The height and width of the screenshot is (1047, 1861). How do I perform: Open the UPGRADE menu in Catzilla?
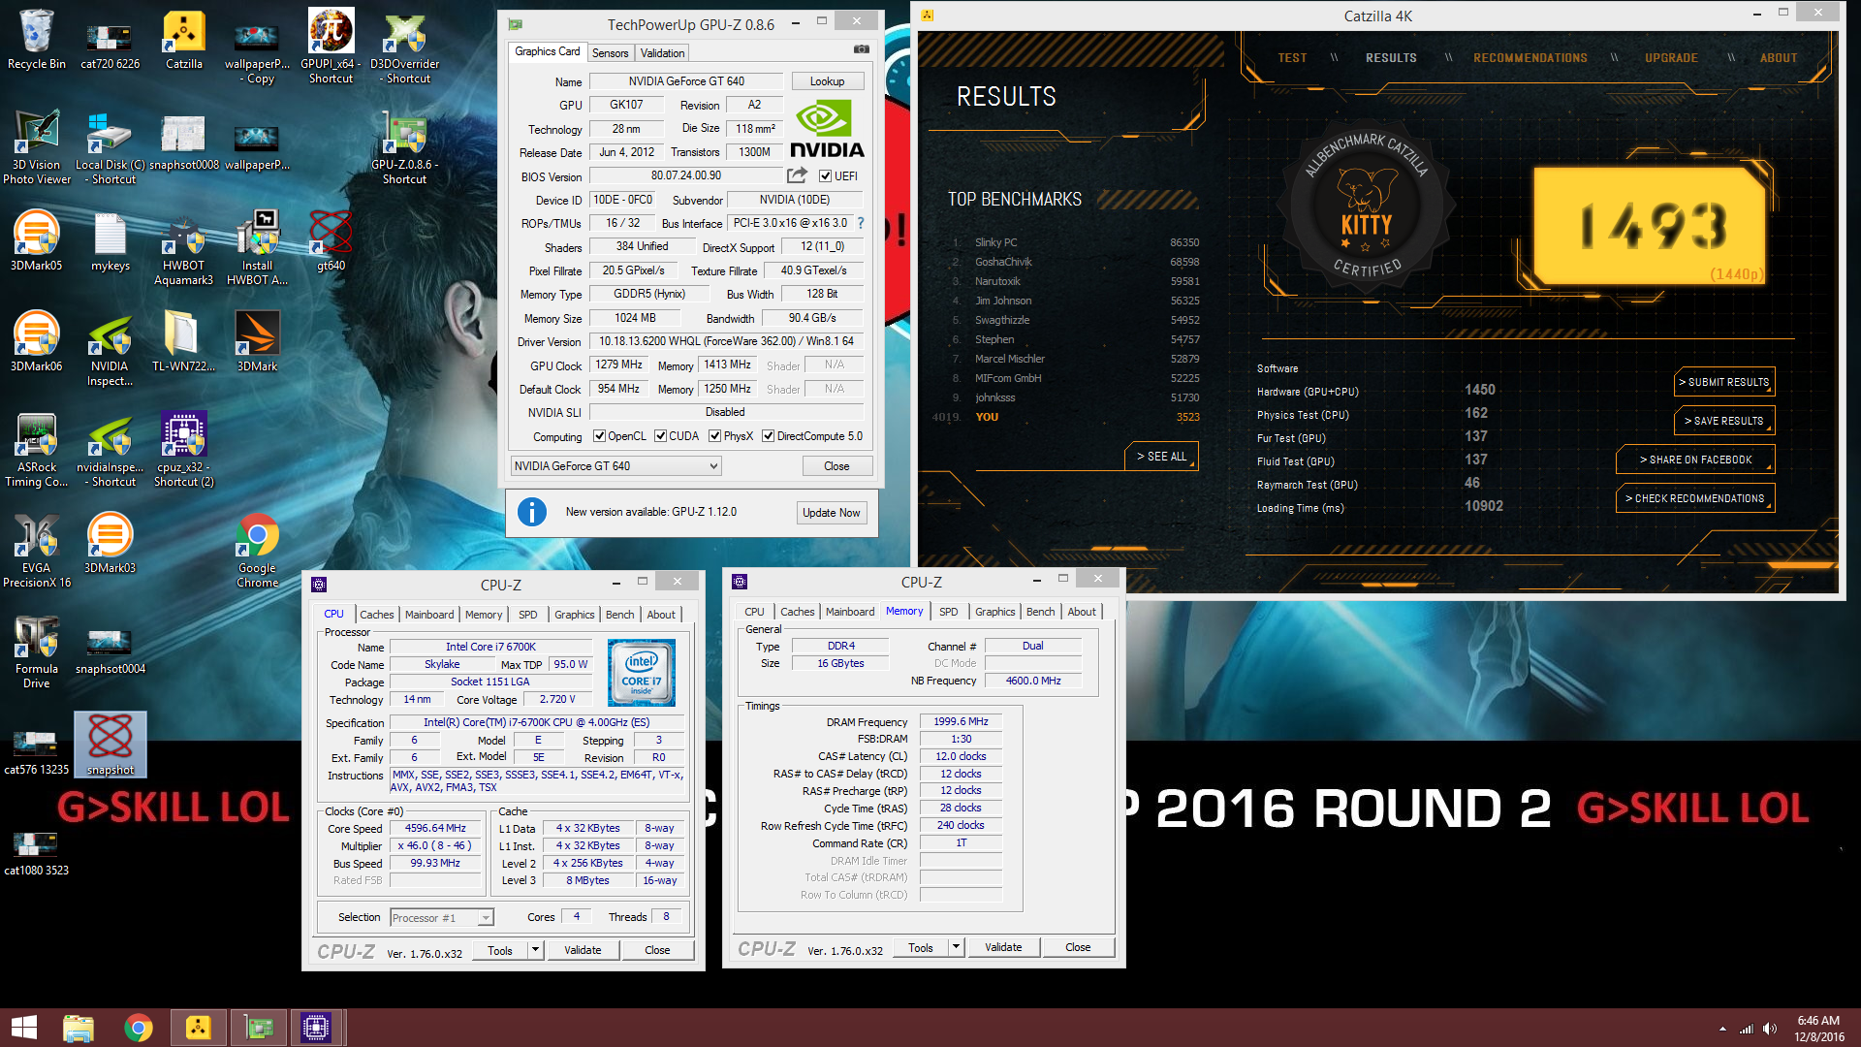point(1671,58)
